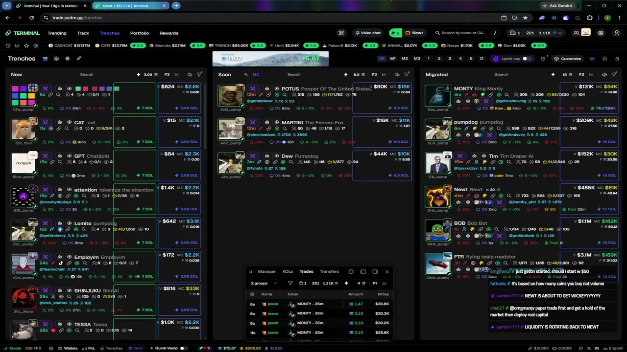Select the M preset button
This screenshot has height=352, width=627.
382,59
